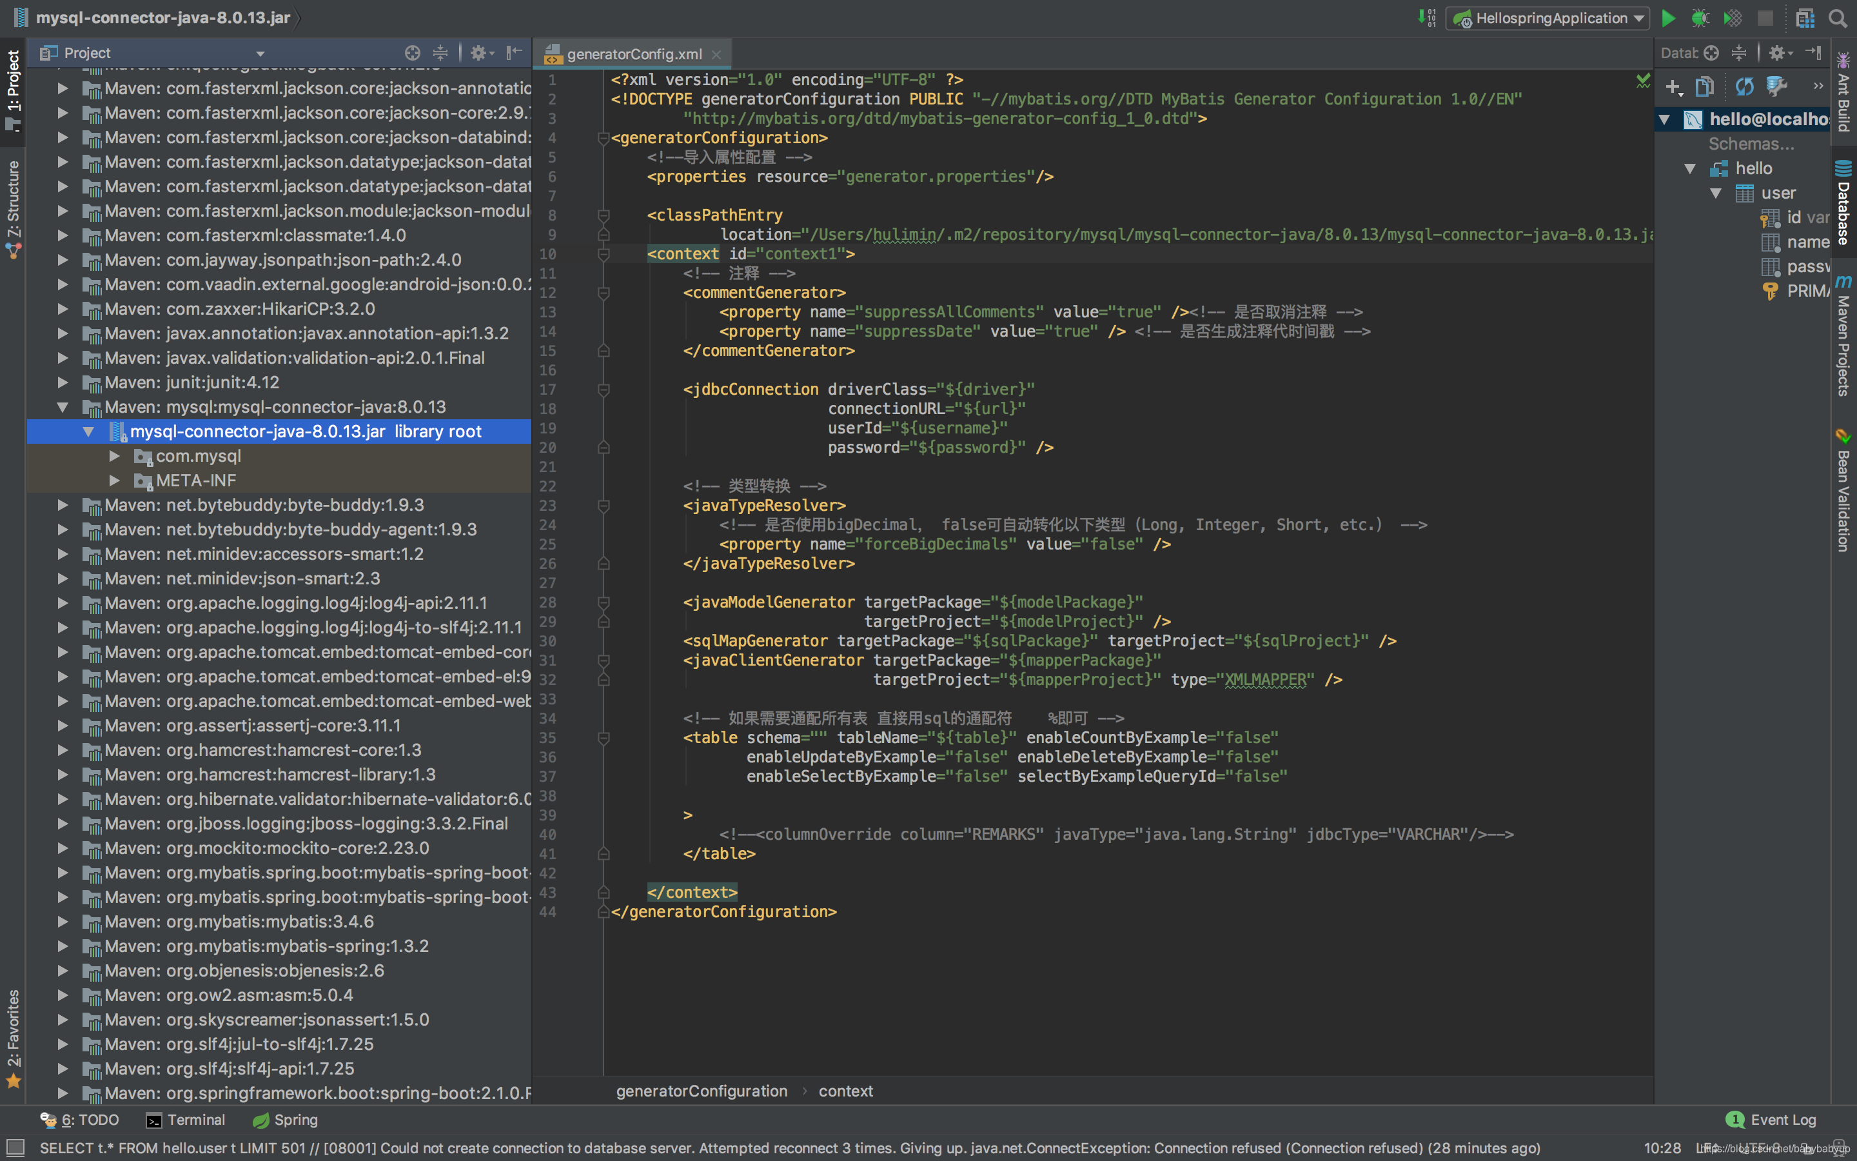Image resolution: width=1857 pixels, height=1161 pixels.
Task: Open Database panel settings gear
Action: [1780, 53]
